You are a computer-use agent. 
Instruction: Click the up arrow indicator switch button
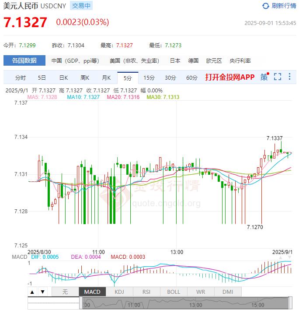[32, 292]
